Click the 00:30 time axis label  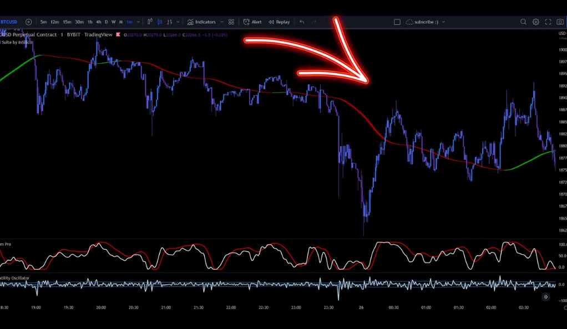tap(393, 307)
